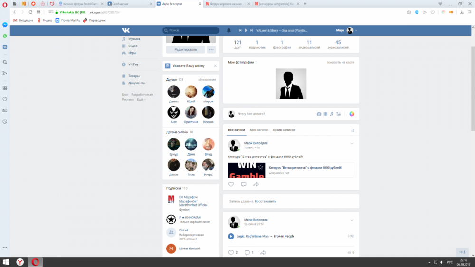The height and width of the screenshot is (267, 475).
Task: Open the colorful poster background picker
Action: tap(351, 114)
